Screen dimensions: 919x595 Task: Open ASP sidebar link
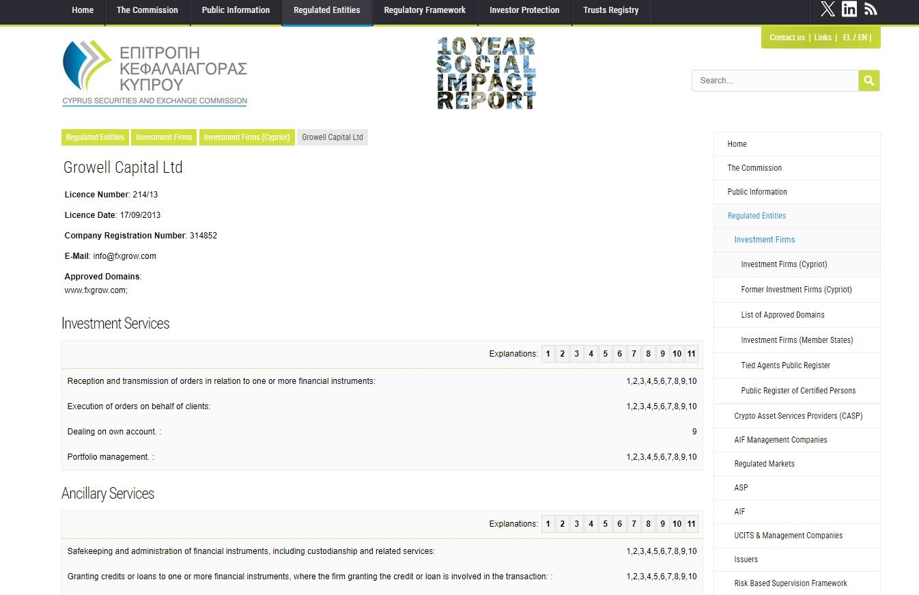797,488
